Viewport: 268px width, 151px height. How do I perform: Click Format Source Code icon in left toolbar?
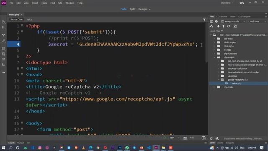(3, 54)
